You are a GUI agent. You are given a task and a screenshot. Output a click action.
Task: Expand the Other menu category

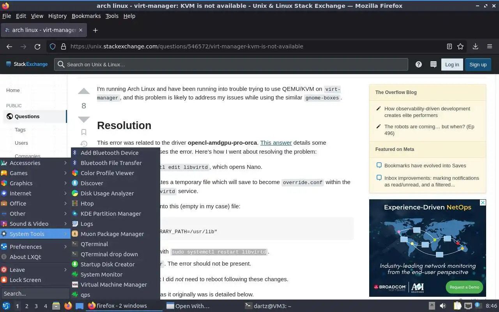tap(35, 214)
